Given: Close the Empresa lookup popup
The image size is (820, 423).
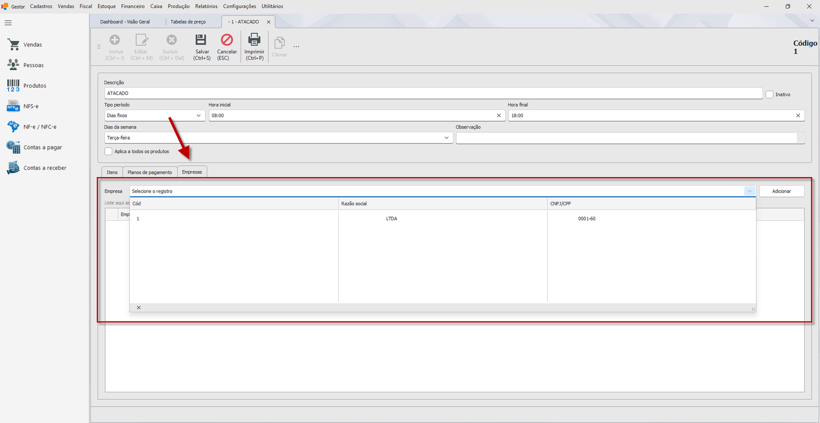Looking at the screenshot, I should point(138,308).
